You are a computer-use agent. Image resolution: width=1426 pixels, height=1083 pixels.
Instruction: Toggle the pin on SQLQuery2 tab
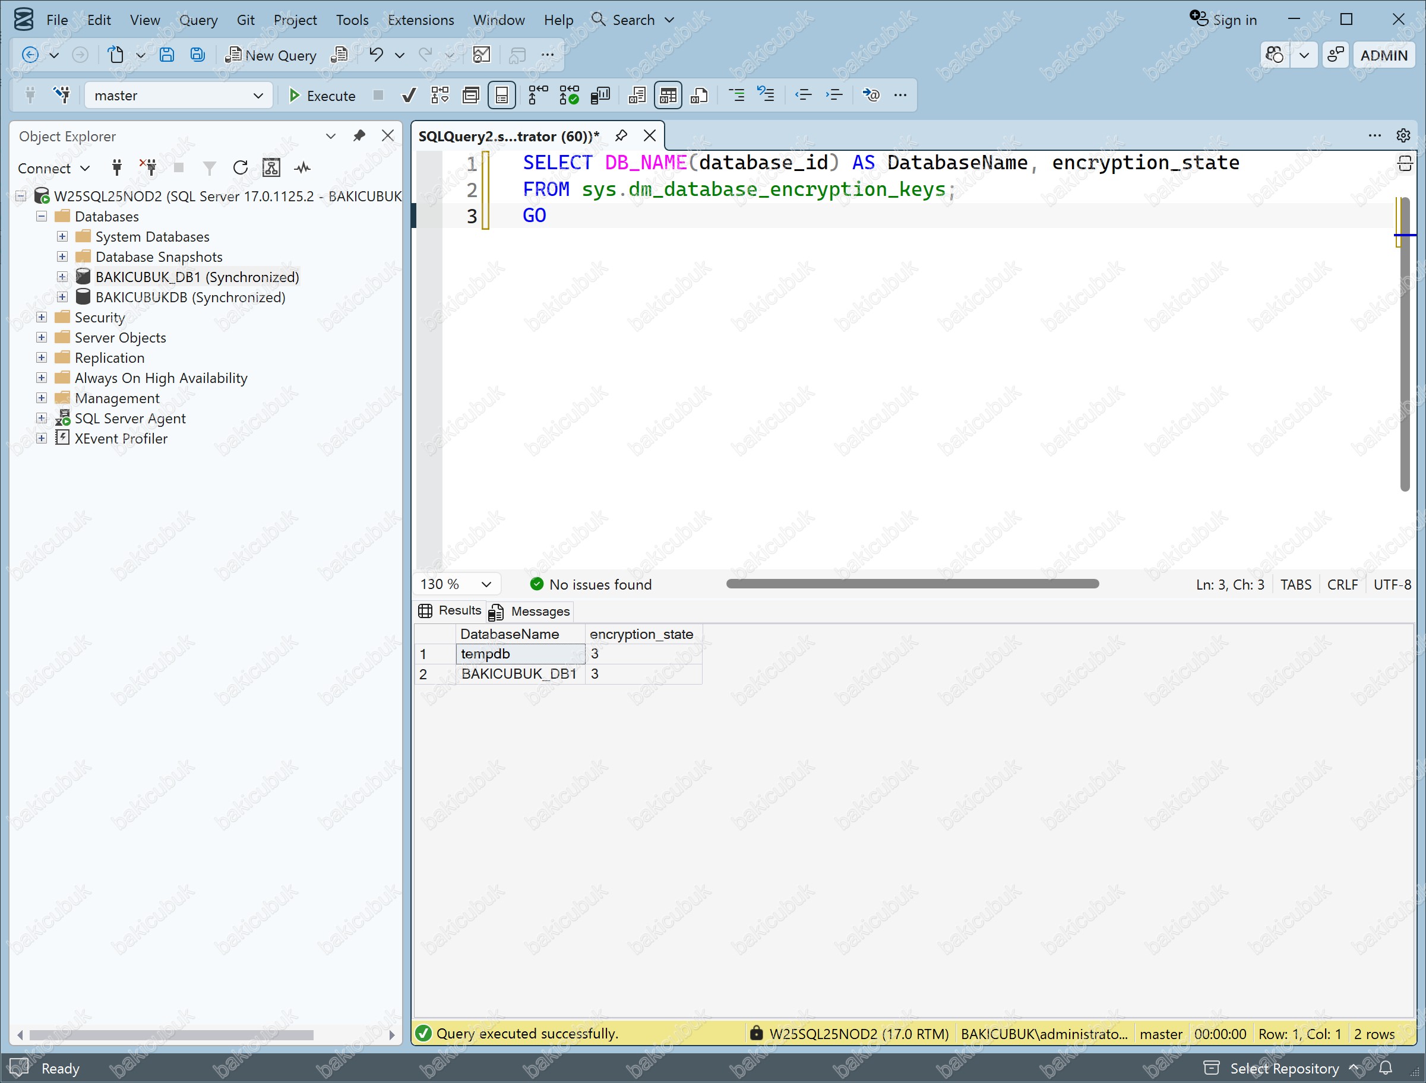(621, 136)
